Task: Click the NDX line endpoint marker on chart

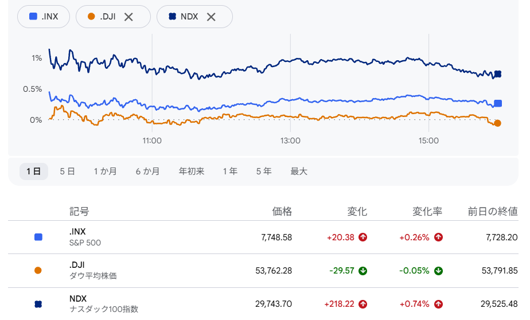Action: (x=497, y=74)
